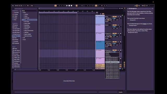Choose S11/12-Superior Drummer 3 input
The width and height of the screenshot is (167, 94).
pyautogui.click(x=112, y=63)
